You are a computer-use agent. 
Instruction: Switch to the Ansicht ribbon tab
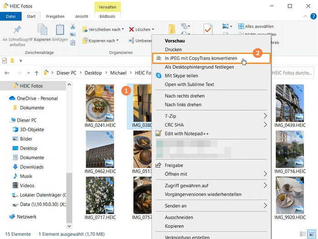[82, 16]
